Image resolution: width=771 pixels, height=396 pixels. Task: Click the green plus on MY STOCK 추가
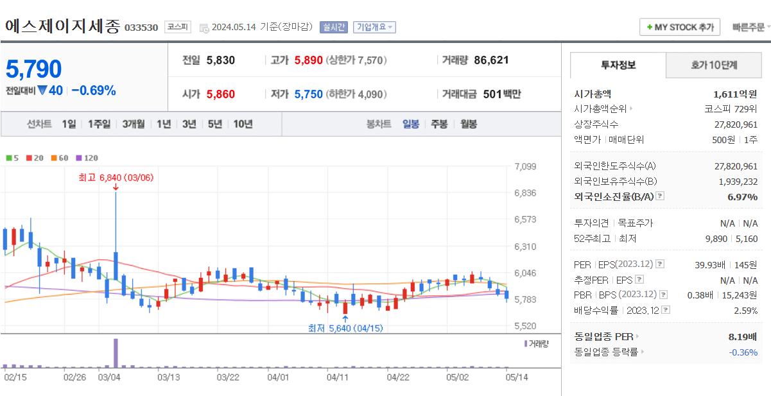coord(650,28)
